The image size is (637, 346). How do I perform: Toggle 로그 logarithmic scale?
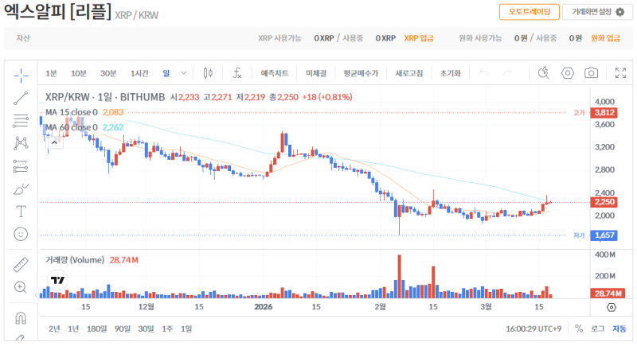pyautogui.click(x=597, y=329)
